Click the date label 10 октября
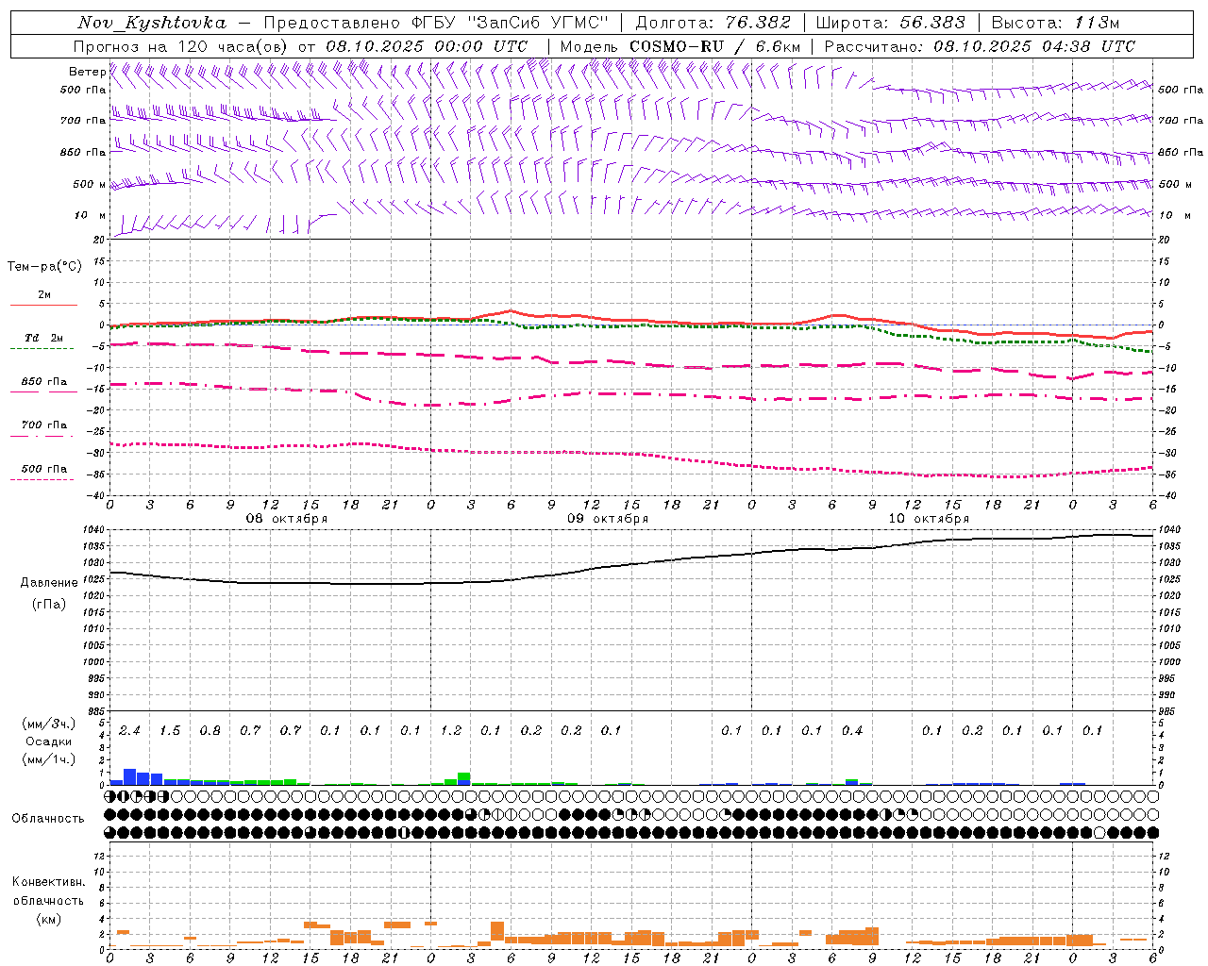The height and width of the screenshot is (966, 1208). [929, 519]
